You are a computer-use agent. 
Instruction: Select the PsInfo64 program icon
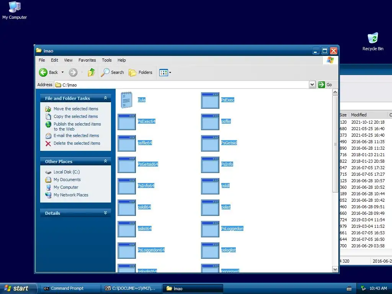pos(126,186)
